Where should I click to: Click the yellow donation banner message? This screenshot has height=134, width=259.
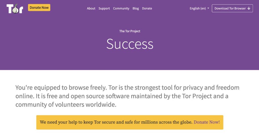(130, 122)
